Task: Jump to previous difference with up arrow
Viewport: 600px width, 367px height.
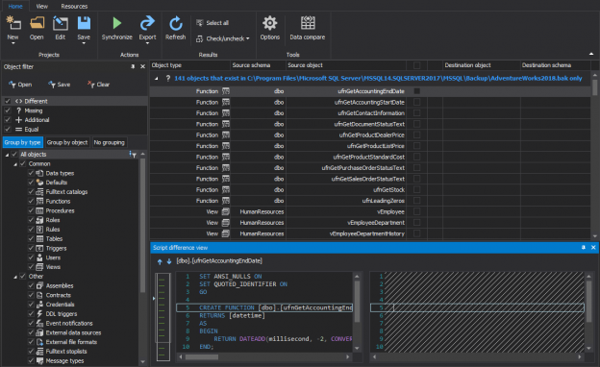Action: pos(160,262)
